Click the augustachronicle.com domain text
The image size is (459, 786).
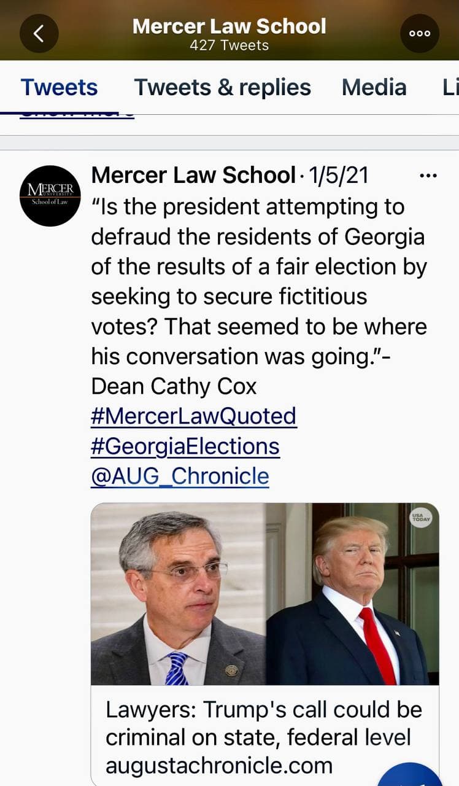[218, 765]
